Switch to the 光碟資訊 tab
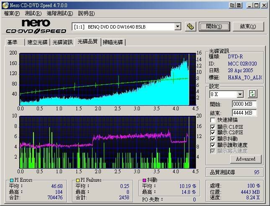 62,42
